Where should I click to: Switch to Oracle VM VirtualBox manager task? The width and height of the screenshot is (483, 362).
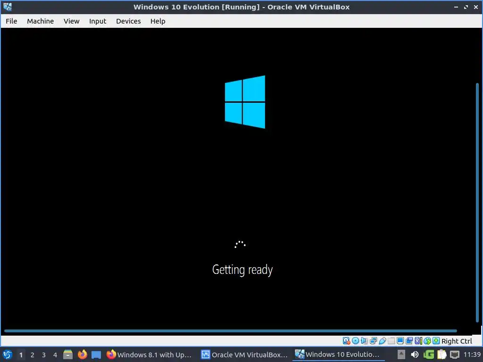pos(244,354)
